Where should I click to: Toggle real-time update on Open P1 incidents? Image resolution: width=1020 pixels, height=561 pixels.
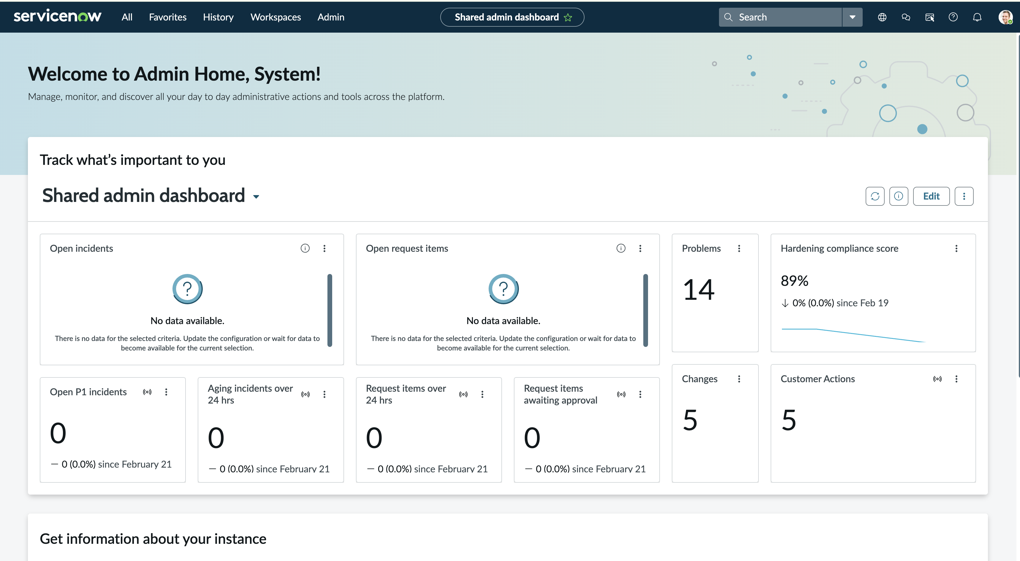click(147, 392)
